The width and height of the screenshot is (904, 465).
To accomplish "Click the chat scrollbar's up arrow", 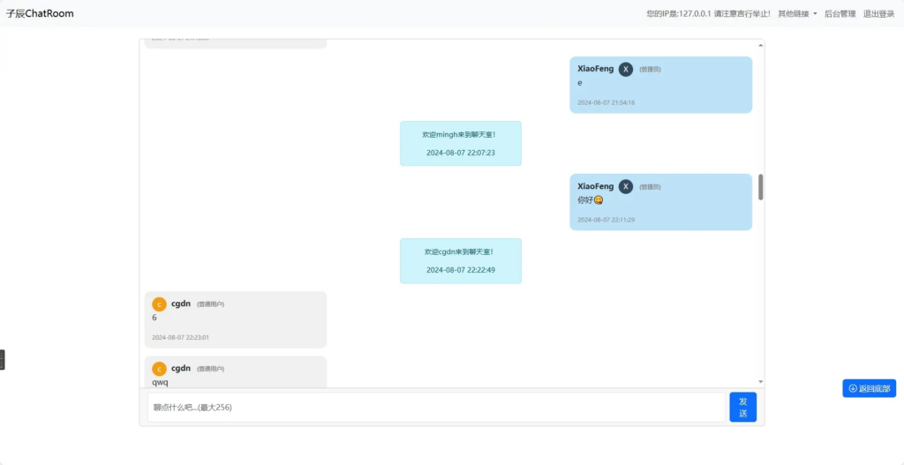I will [760, 44].
